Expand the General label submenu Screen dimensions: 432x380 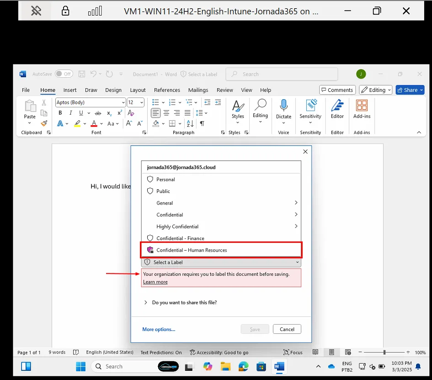(221, 203)
